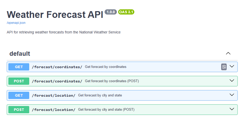Click the GET /forecast/location/ path text
Viewport: 241px width, 120px height.
[x=53, y=95]
